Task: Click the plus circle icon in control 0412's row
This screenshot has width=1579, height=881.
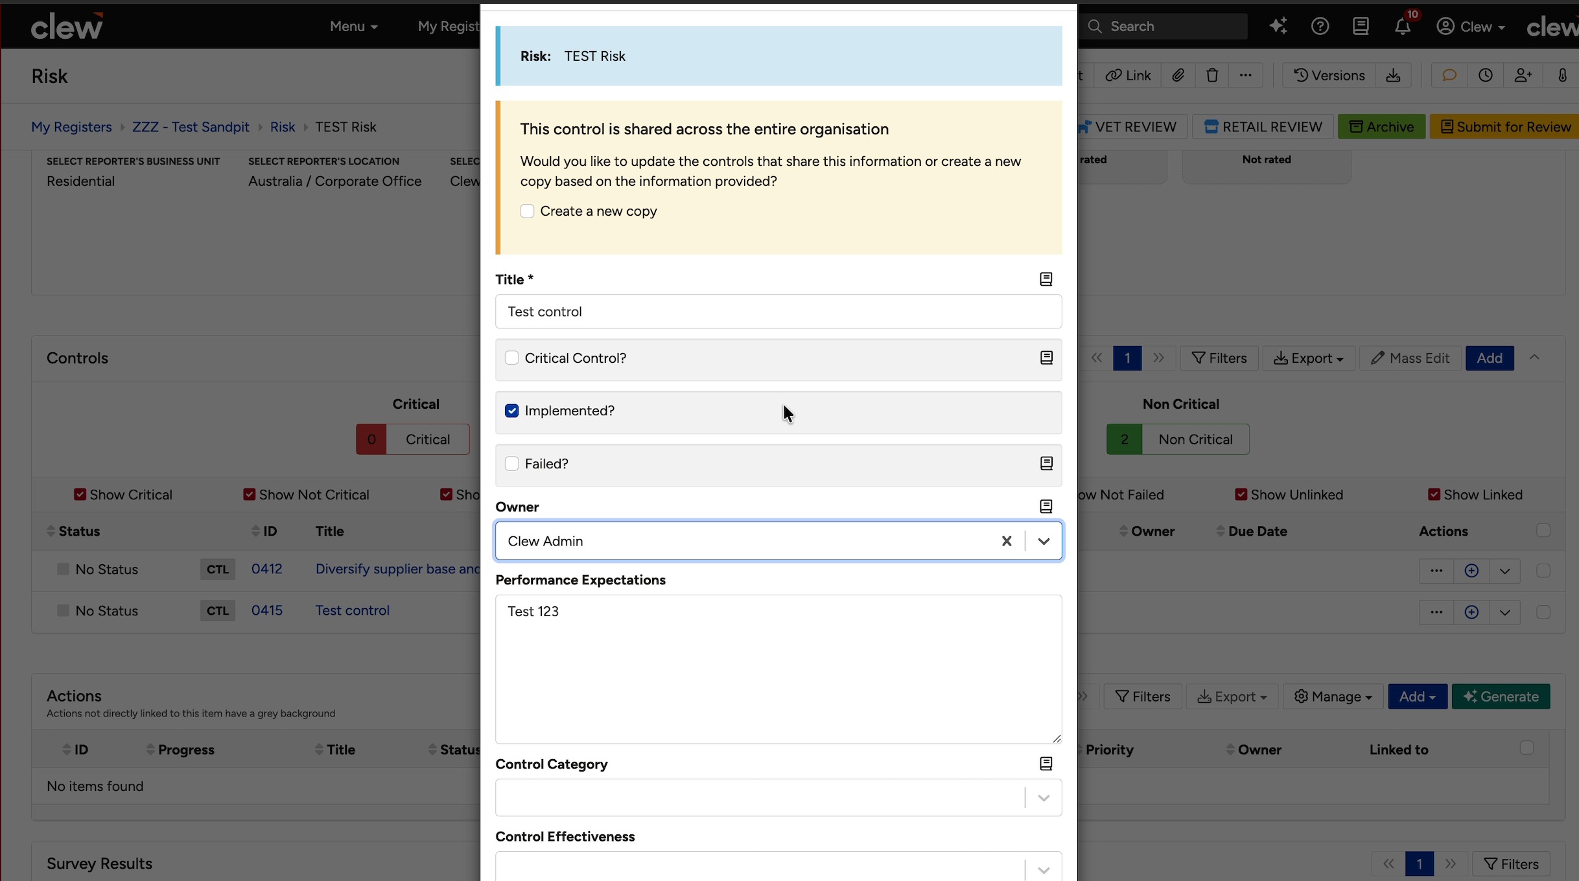Action: point(1471,571)
